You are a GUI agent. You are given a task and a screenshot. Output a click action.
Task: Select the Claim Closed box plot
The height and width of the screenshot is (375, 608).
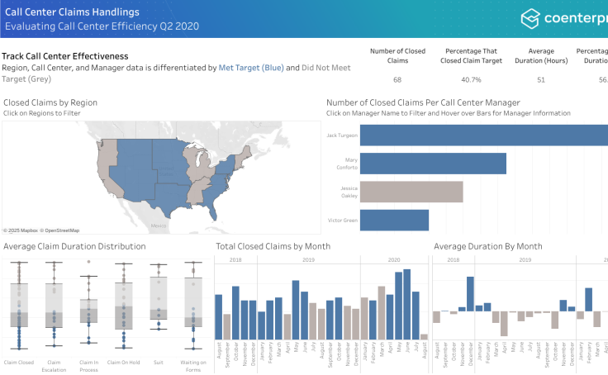pos(19,306)
